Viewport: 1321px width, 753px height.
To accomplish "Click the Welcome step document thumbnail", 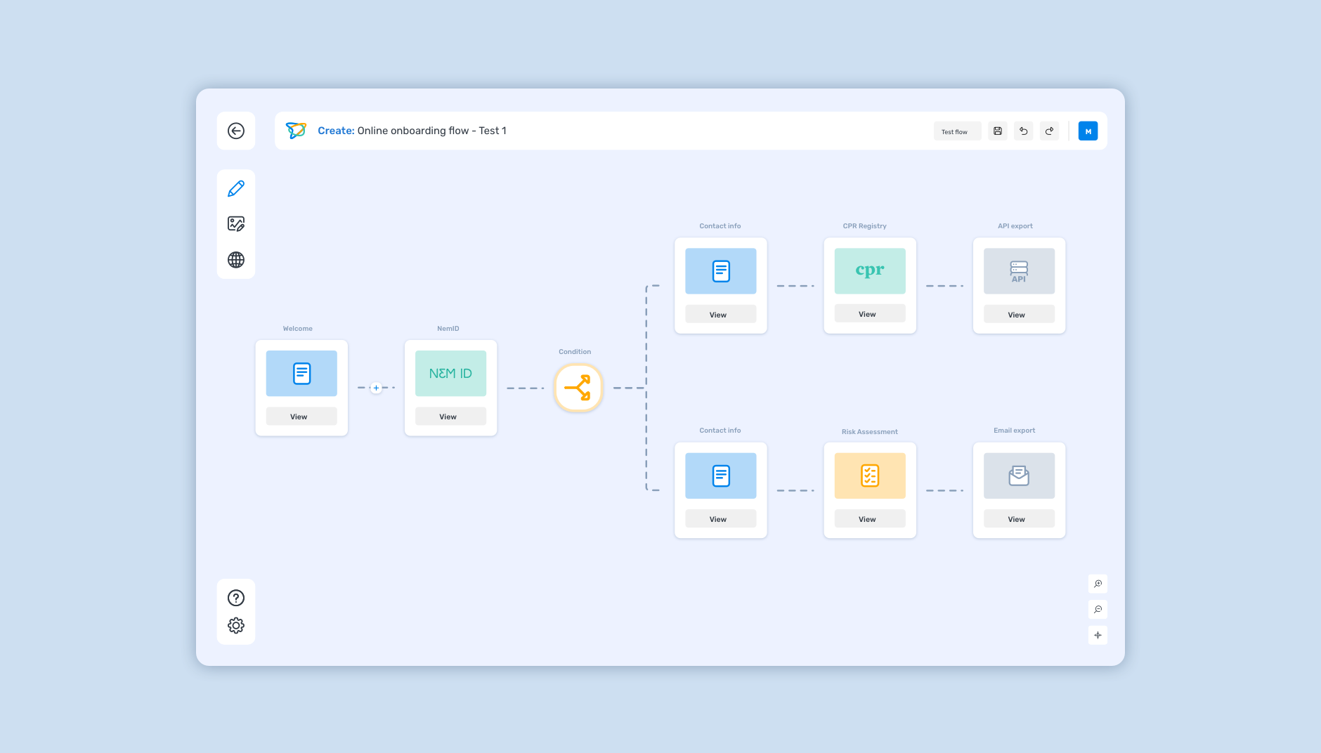I will point(301,373).
